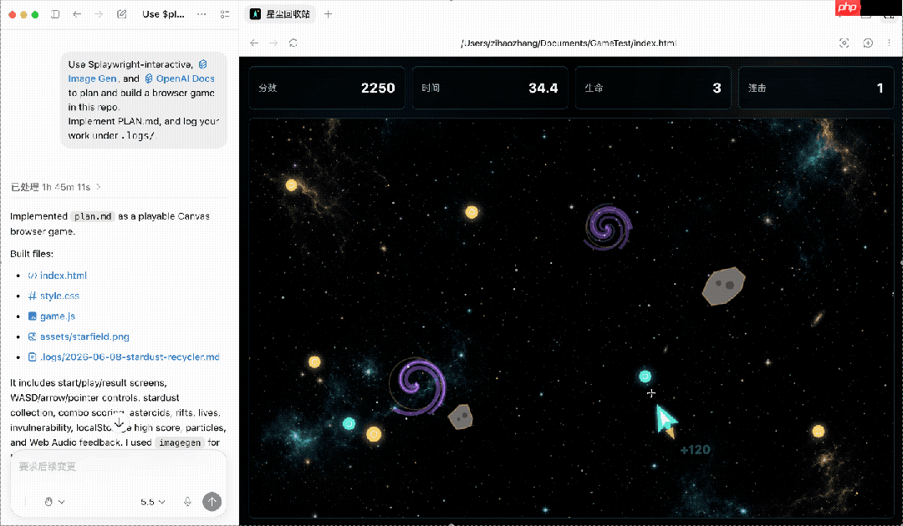Image resolution: width=903 pixels, height=526 pixels.
Task: Navigate forward in the preview browser
Action: click(273, 43)
